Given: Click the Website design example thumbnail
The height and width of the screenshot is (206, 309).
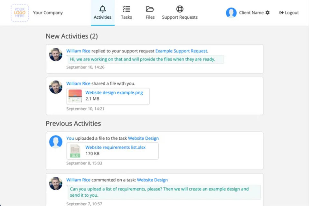Looking at the screenshot, I should pos(75,96).
